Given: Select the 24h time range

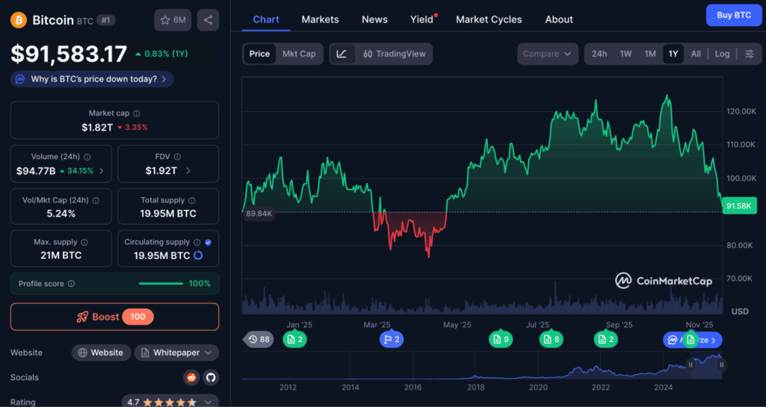Looking at the screenshot, I should click(599, 54).
